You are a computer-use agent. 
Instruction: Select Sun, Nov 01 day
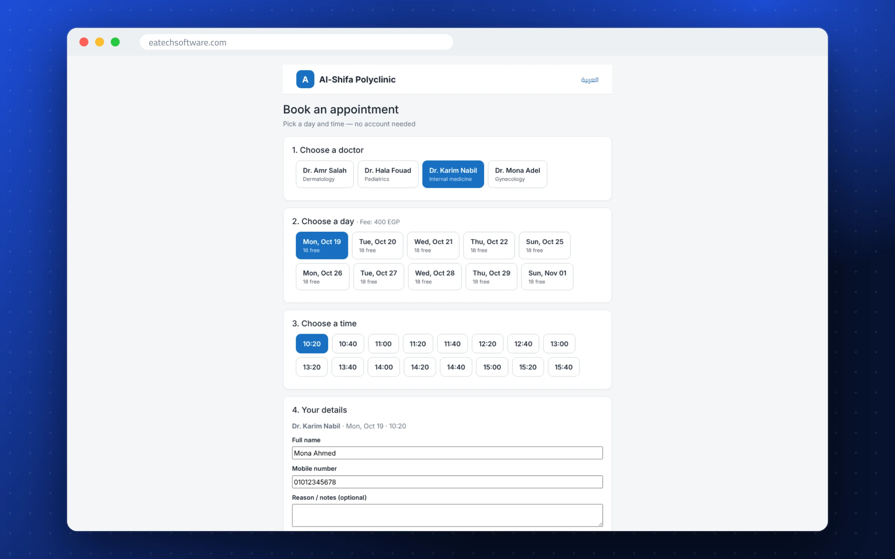[x=547, y=277]
